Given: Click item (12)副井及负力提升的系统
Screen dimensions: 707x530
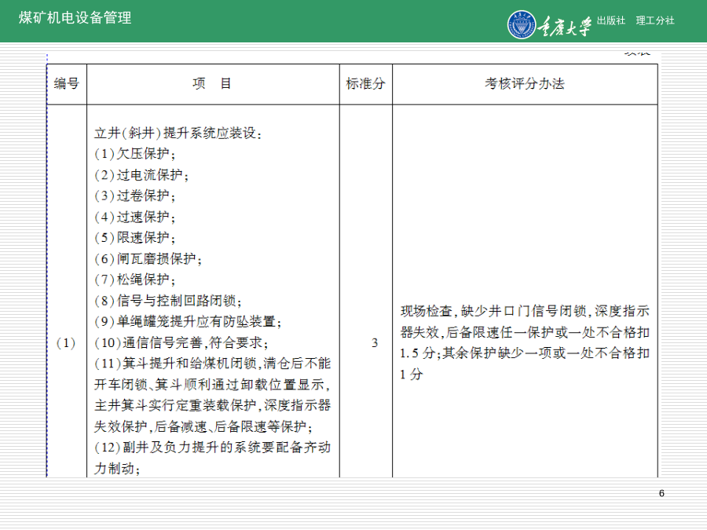Looking at the screenshot, I should pos(213,448).
